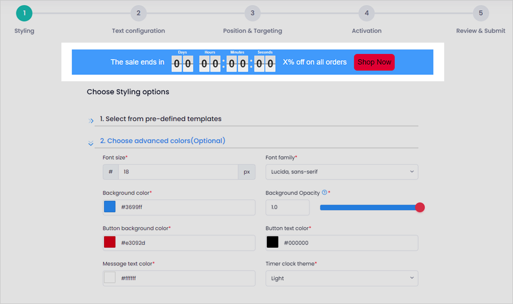Open background color blue swatch
This screenshot has width=513, height=304.
[x=110, y=207]
